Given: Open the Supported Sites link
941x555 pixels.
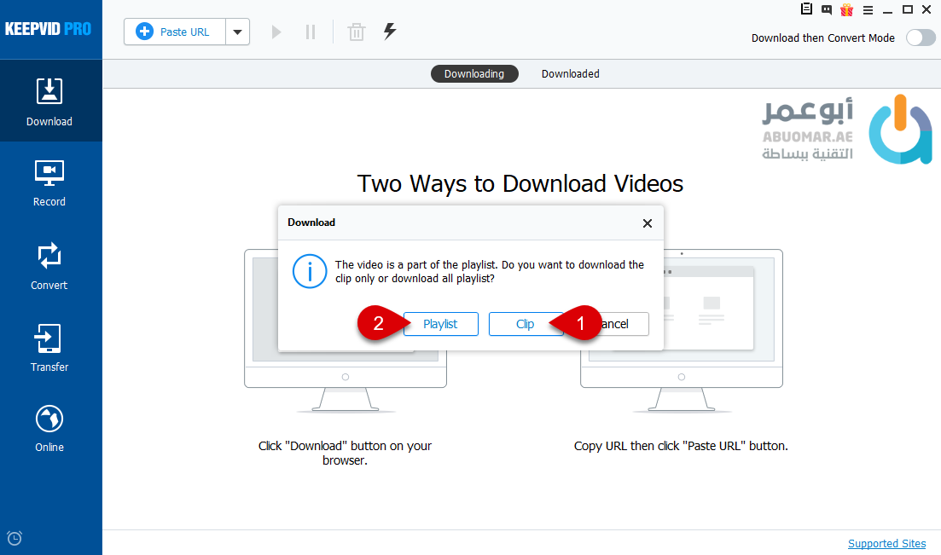Looking at the screenshot, I should (886, 544).
